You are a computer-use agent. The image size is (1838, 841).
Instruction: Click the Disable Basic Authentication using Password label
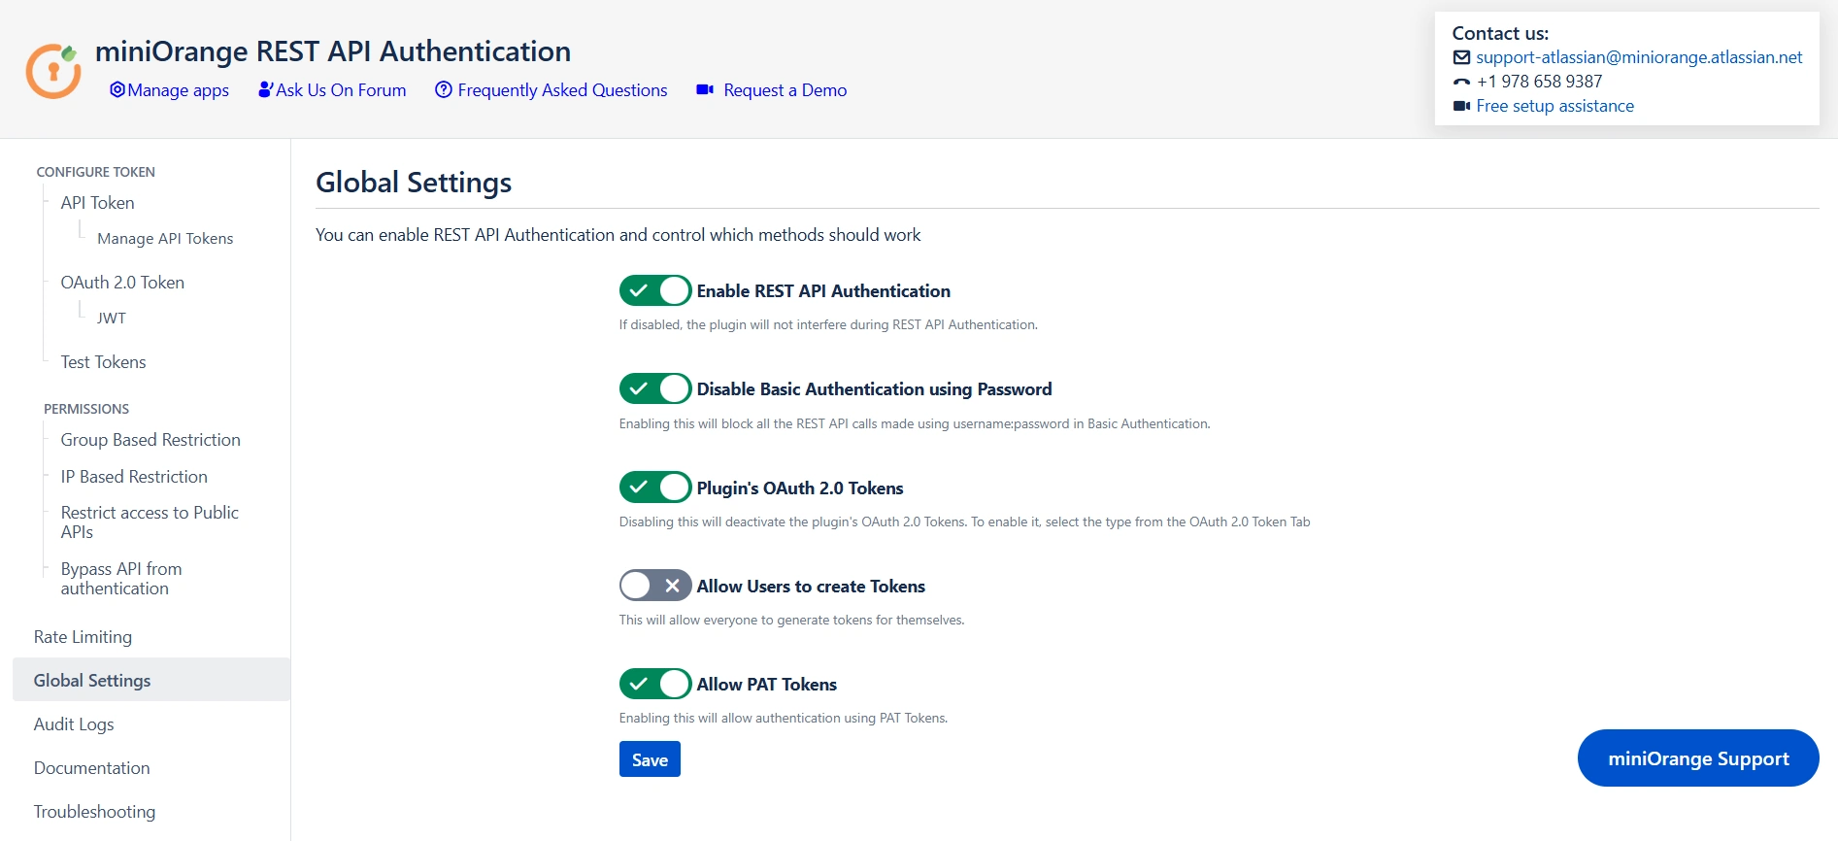874,389
